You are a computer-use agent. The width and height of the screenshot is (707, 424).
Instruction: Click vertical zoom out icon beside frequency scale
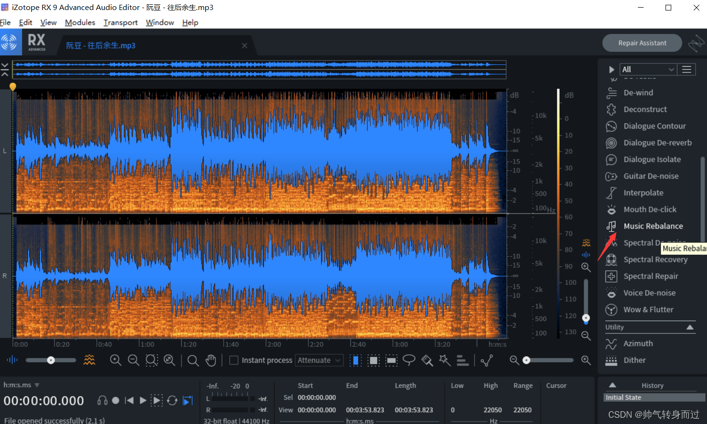(586, 336)
